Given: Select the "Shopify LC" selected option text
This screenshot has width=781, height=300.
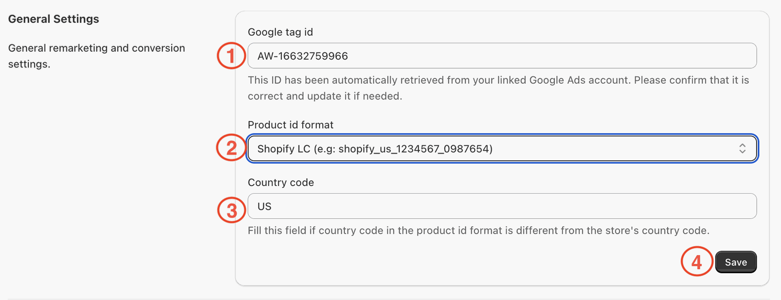Looking at the screenshot, I should (284, 149).
